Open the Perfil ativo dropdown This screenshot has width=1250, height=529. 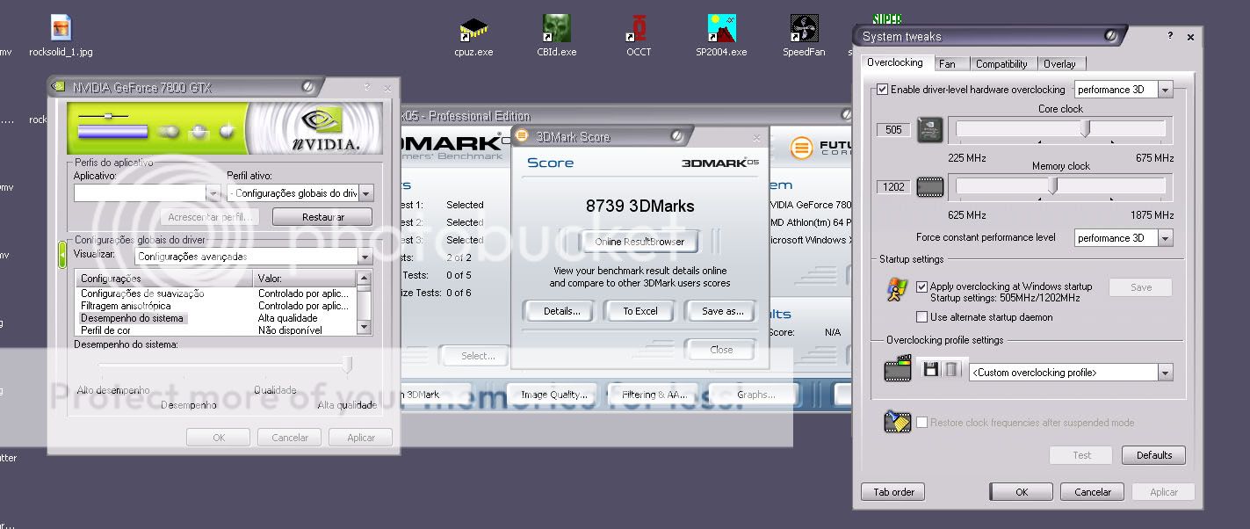click(x=300, y=193)
